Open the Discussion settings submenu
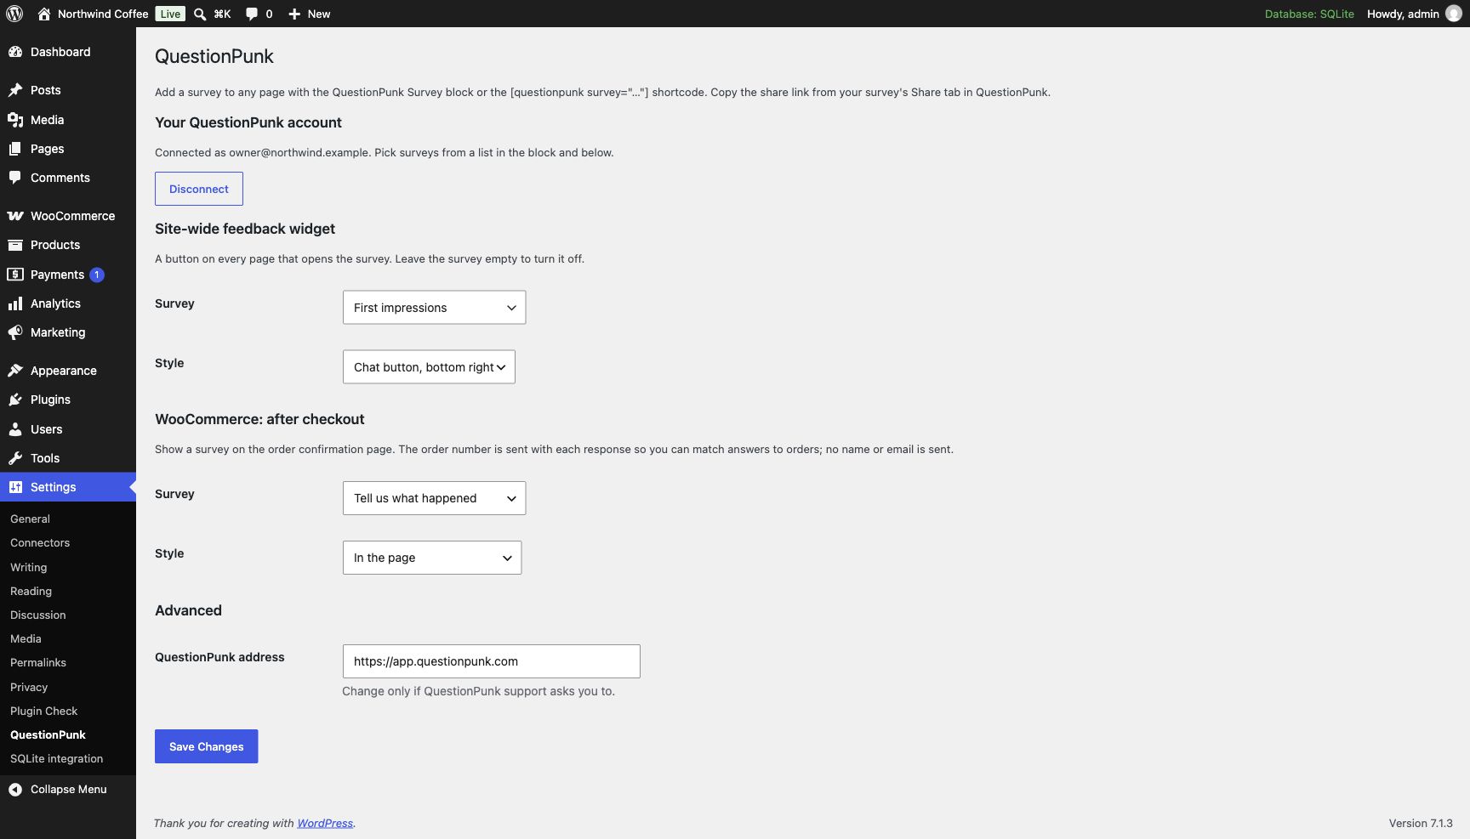 point(37,615)
